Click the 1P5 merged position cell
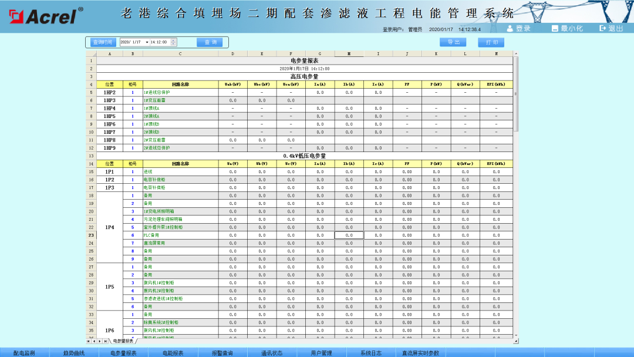This screenshot has width=634, height=357. click(x=110, y=287)
